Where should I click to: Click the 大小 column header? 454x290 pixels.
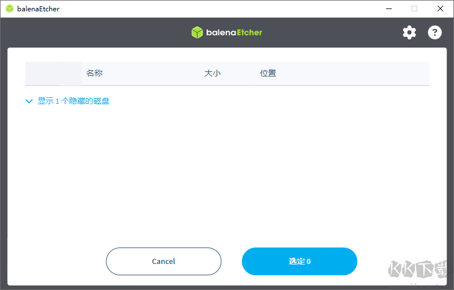click(x=212, y=73)
